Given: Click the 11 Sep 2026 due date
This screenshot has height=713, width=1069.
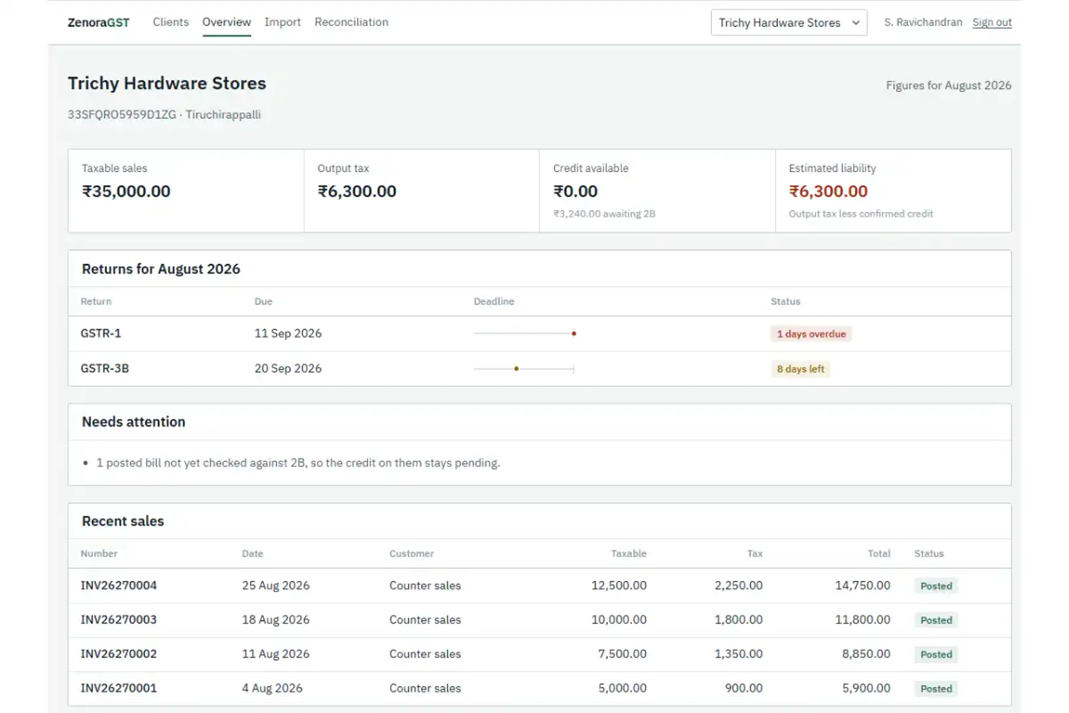Looking at the screenshot, I should click(288, 333).
